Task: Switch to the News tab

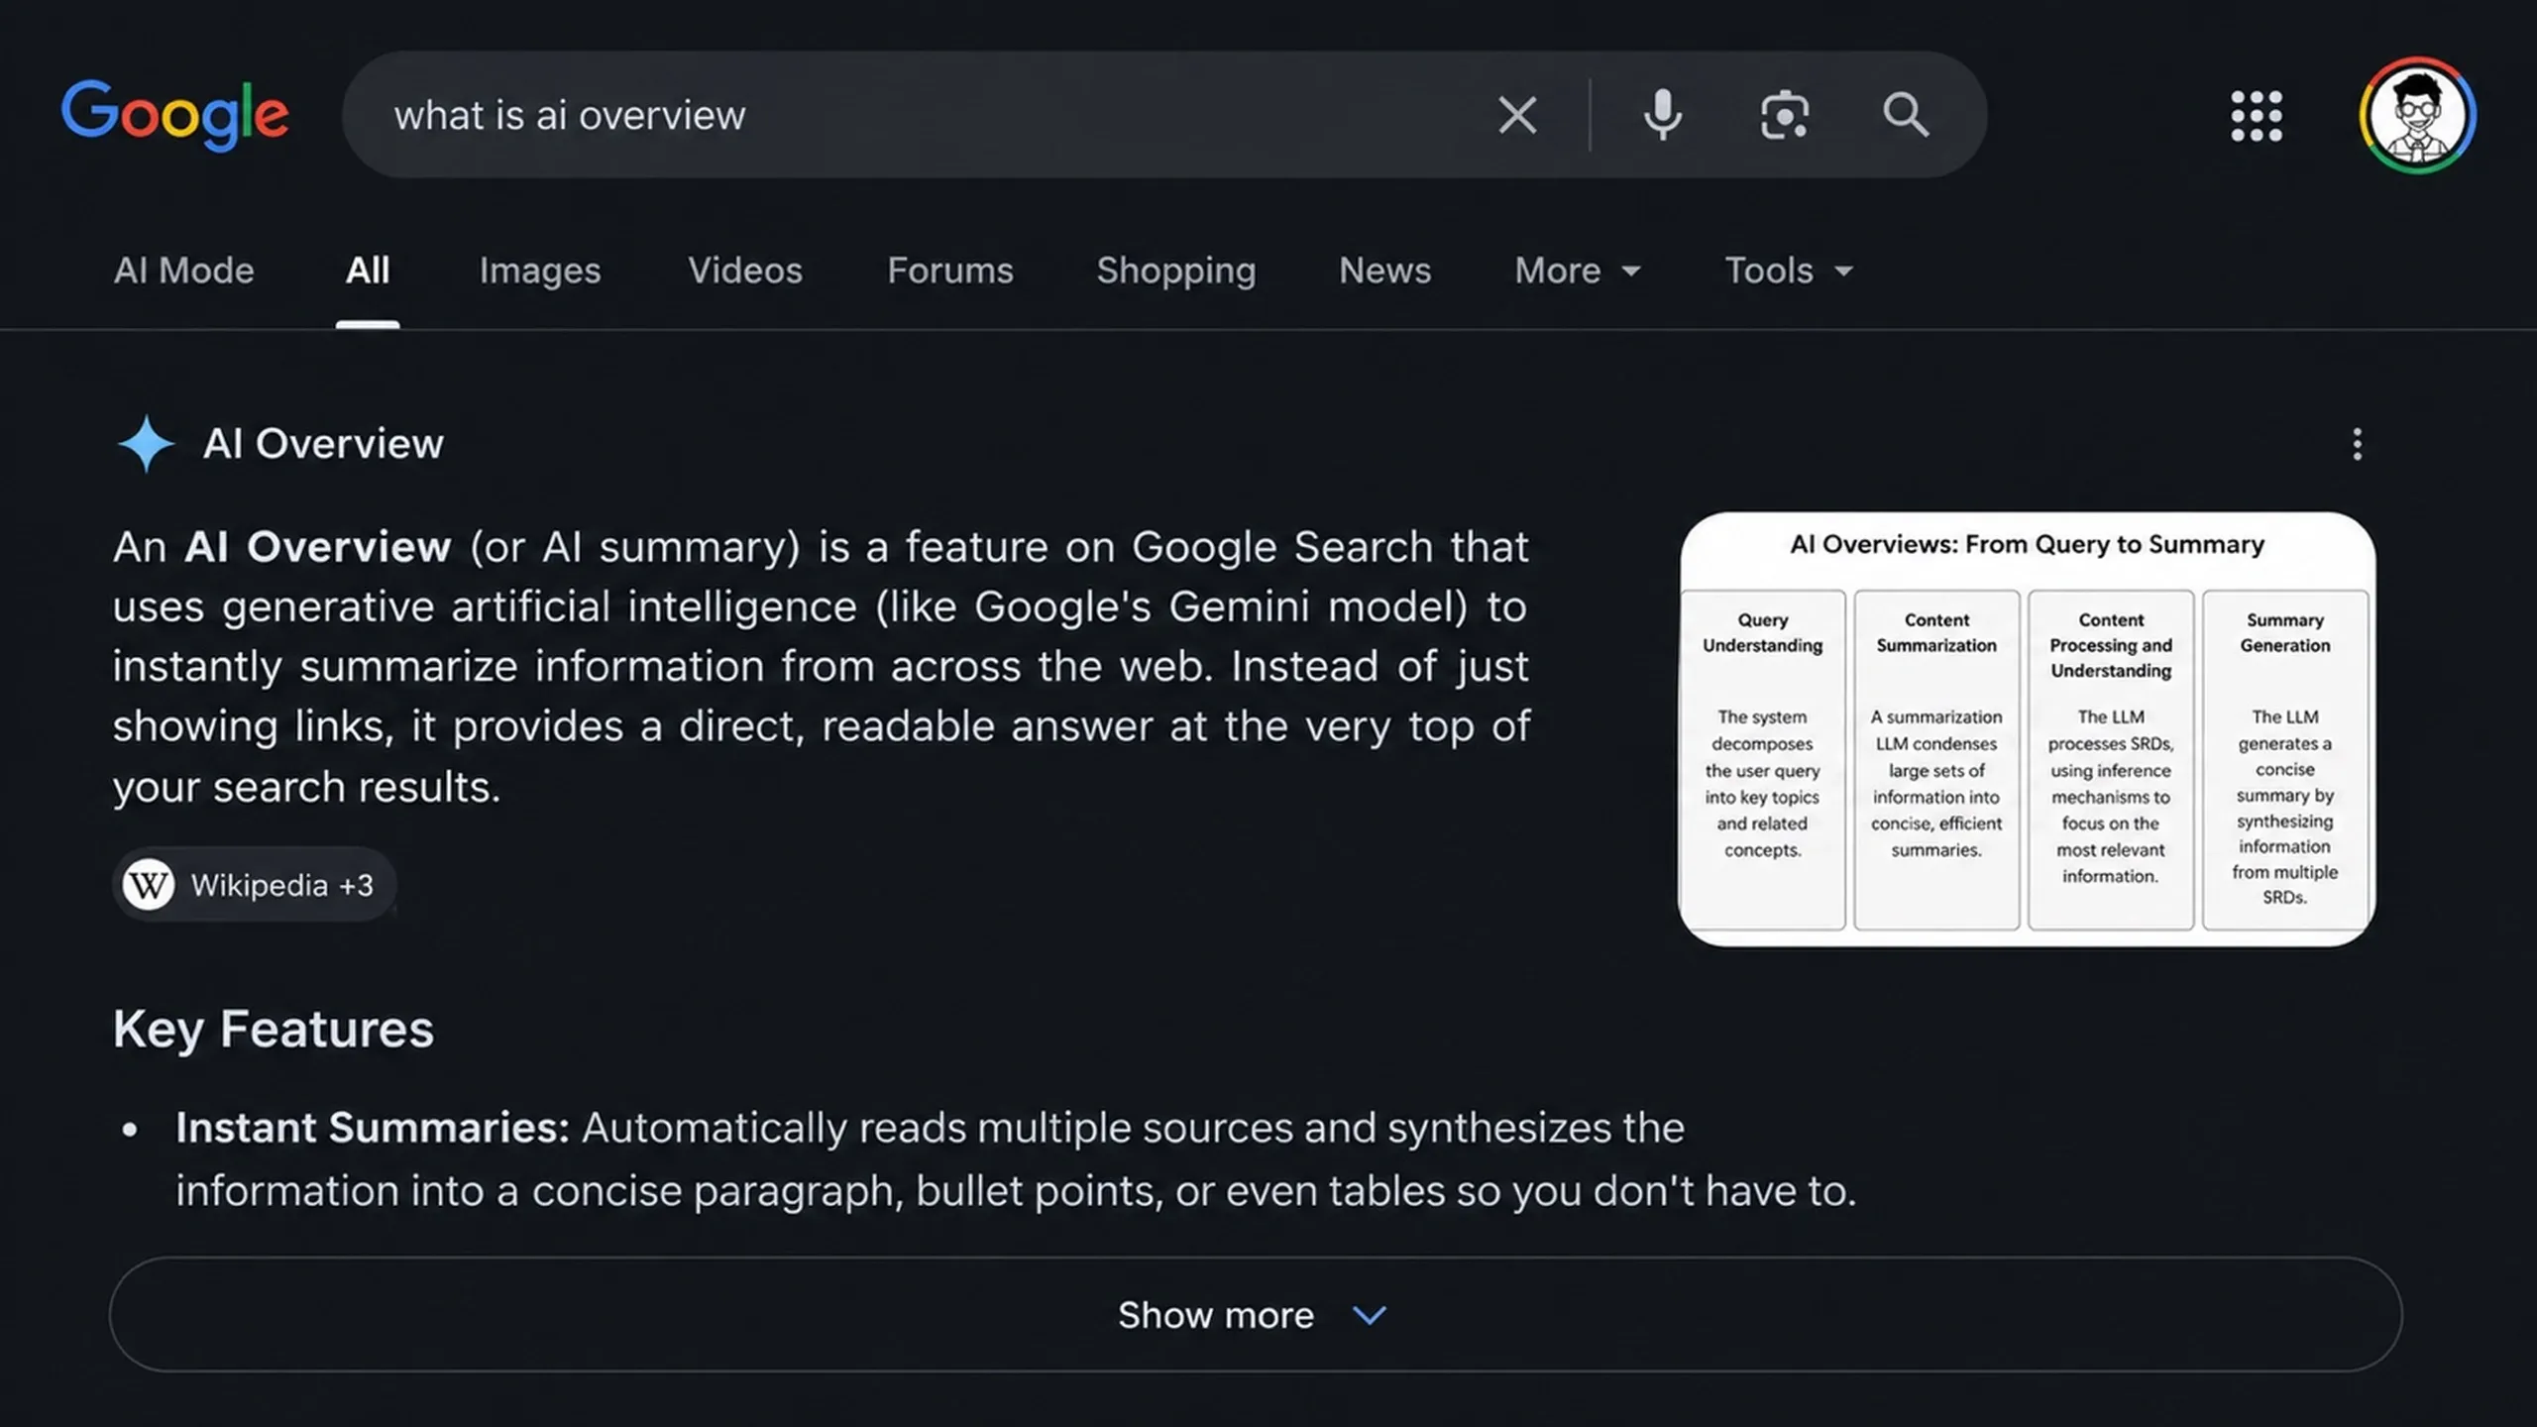Action: 1384,271
